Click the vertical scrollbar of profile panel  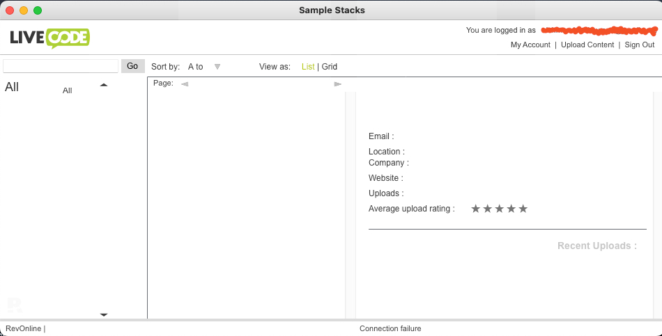tap(656, 205)
